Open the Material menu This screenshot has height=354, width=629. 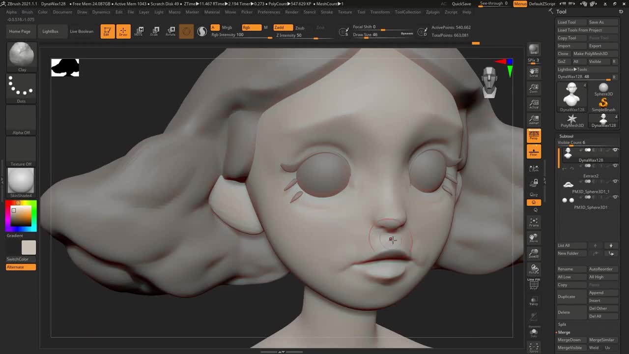pyautogui.click(x=212, y=12)
